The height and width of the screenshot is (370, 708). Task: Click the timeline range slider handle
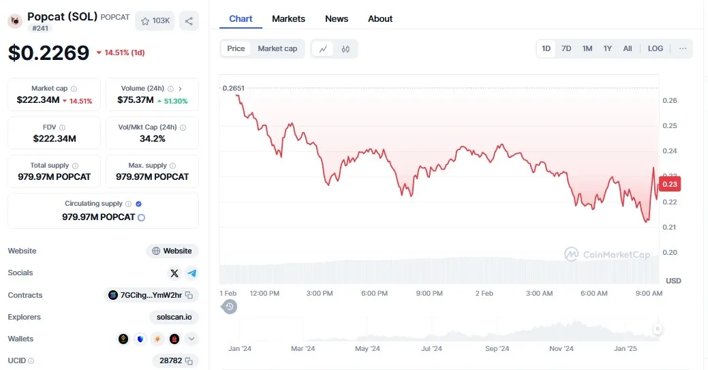click(x=658, y=329)
